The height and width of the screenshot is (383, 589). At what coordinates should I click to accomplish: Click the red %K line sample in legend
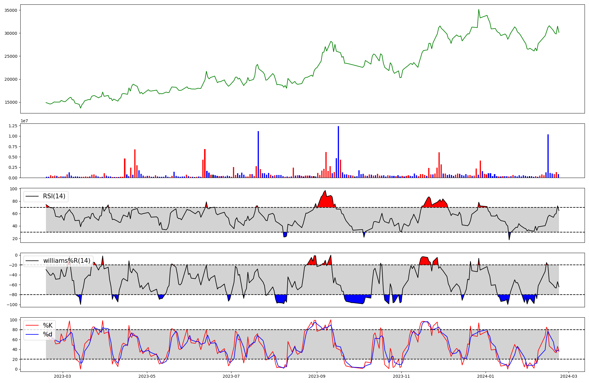[x=32, y=326]
